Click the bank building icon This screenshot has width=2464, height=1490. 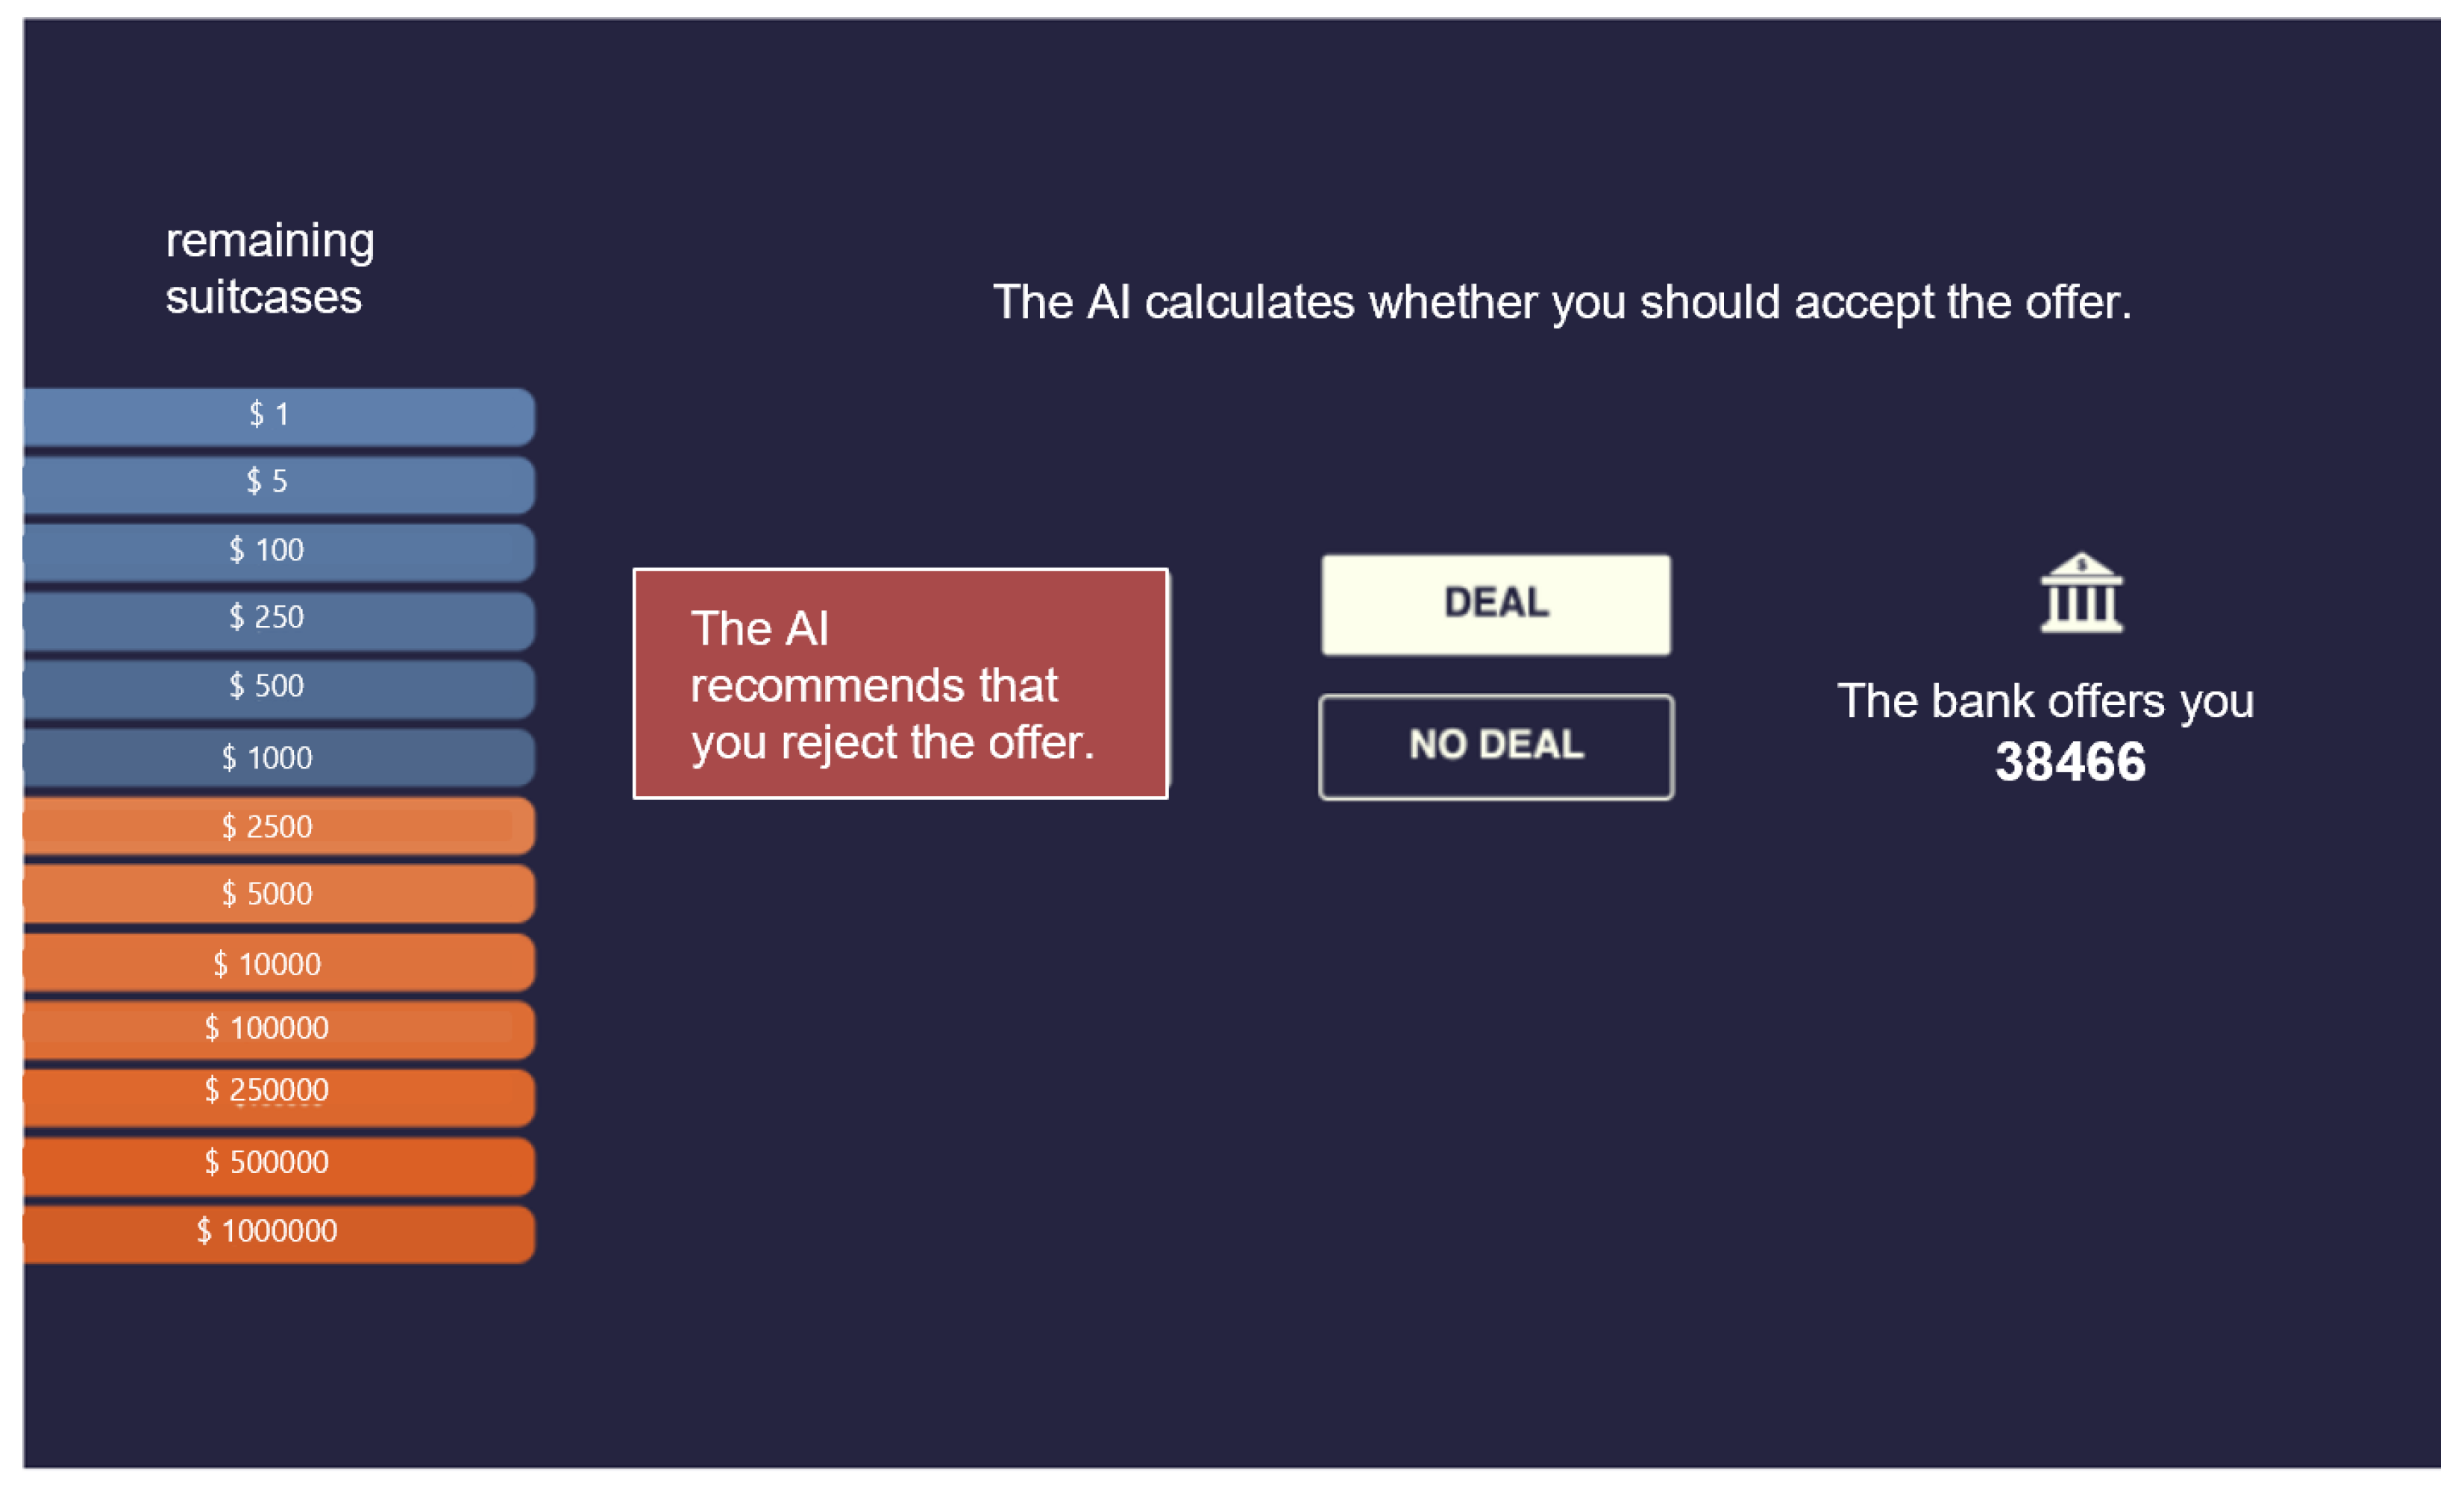[2081, 593]
